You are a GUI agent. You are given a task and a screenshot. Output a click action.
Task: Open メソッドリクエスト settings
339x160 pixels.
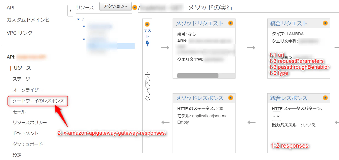200,23
